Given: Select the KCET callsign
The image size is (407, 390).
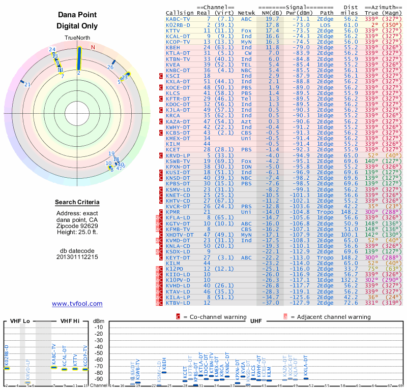Looking at the screenshot, I should pos(172,149).
